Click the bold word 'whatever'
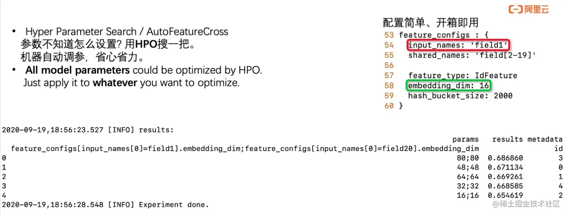The width and height of the screenshot is (567, 215). (x=115, y=83)
